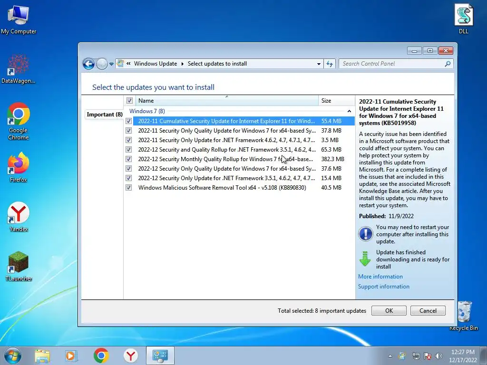Click the Windows 7 (8) group label
The height and width of the screenshot is (365, 487).
(147, 111)
